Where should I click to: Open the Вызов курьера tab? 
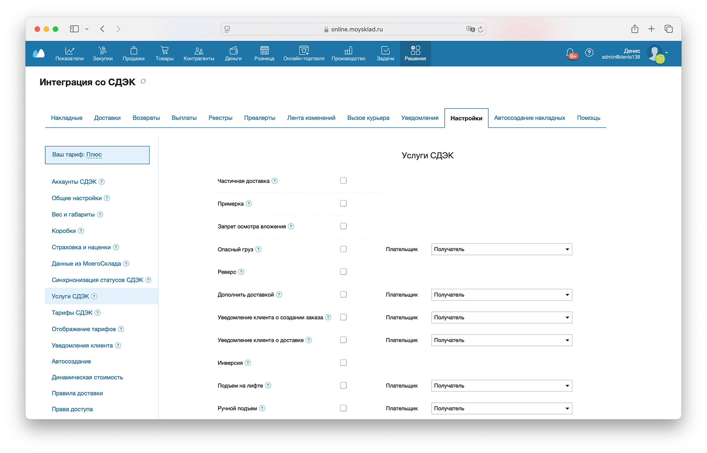pyautogui.click(x=368, y=118)
